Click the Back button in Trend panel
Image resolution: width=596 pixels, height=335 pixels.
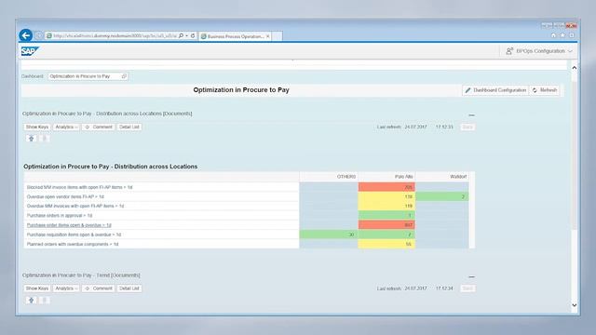(467, 288)
